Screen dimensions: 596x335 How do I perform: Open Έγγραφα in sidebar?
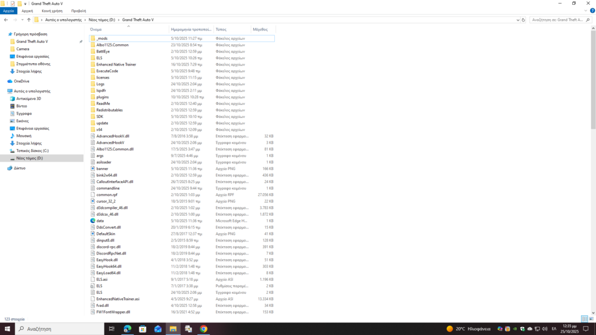pos(24,113)
